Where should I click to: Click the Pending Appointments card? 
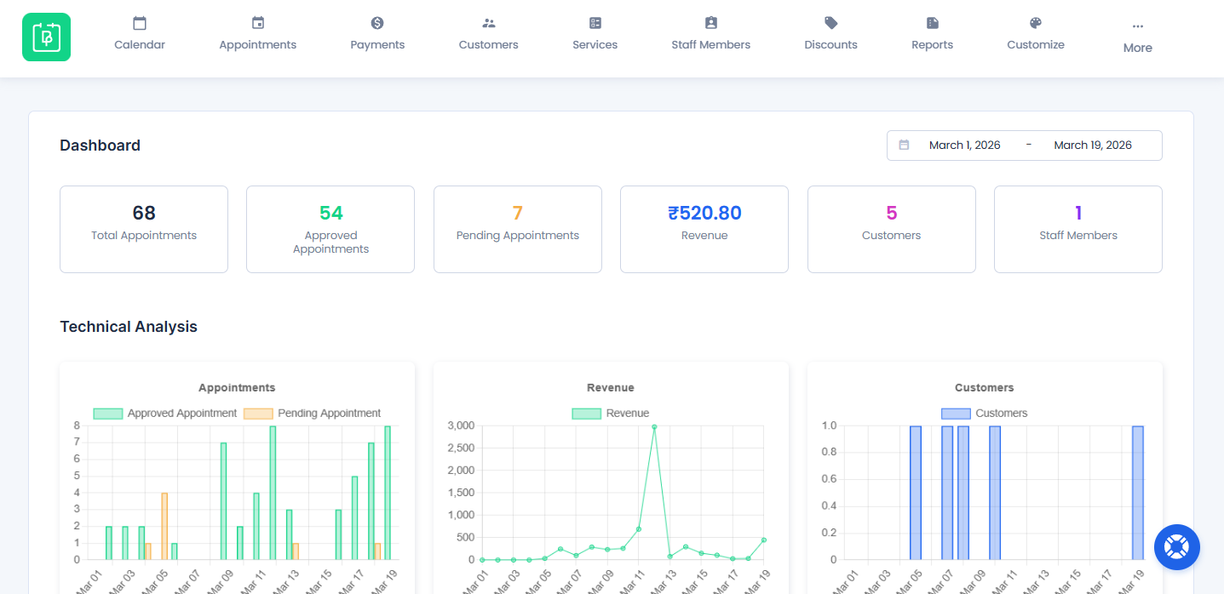pyautogui.click(x=517, y=229)
